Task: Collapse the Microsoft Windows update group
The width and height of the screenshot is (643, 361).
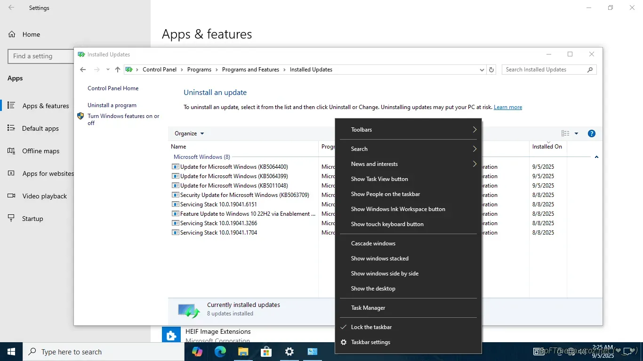Action: (596, 157)
